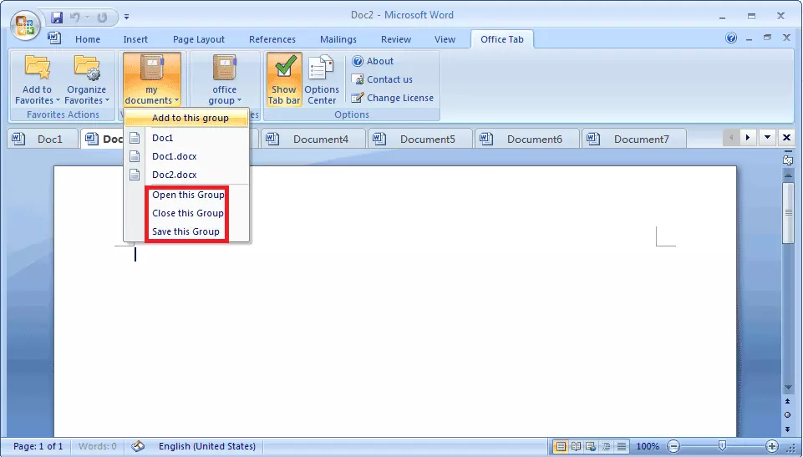The width and height of the screenshot is (803, 457).
Task: Switch to Full Screen Reading view
Action: pos(576,447)
